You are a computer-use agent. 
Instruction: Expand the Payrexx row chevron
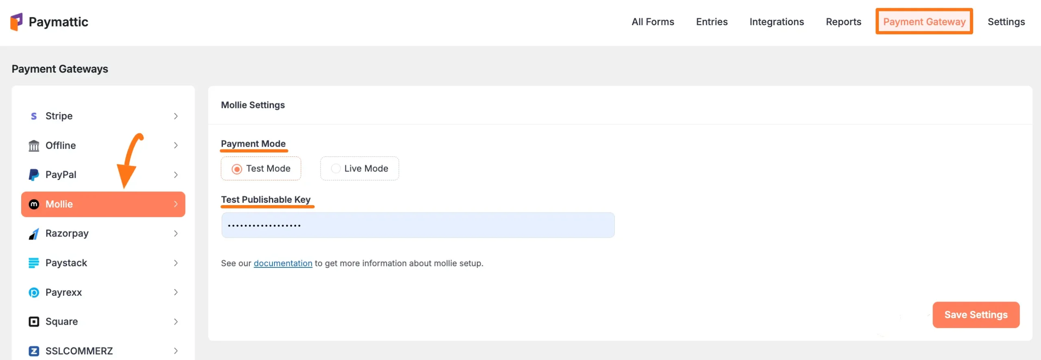coord(176,292)
